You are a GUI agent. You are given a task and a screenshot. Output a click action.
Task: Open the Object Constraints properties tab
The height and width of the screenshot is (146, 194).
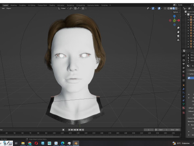pyautogui.click(x=183, y=100)
